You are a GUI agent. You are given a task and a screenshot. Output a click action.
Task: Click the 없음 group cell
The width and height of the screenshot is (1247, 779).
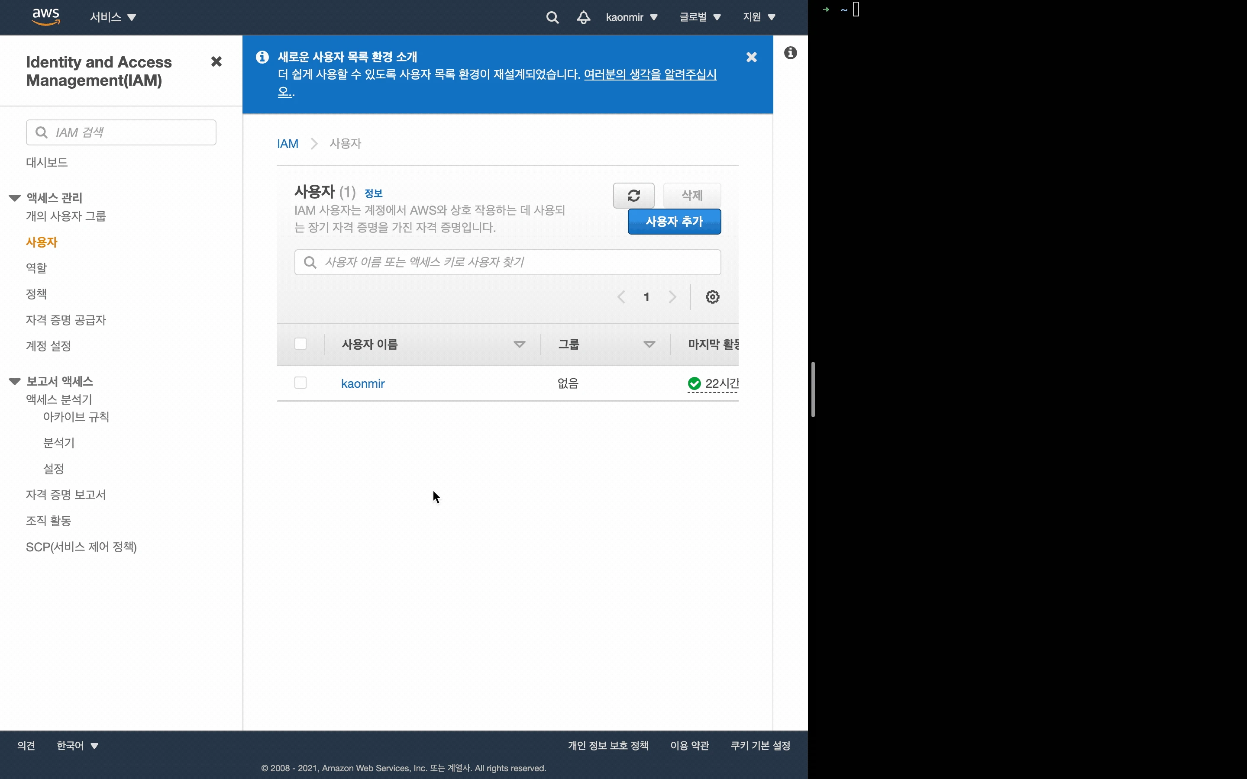(568, 383)
